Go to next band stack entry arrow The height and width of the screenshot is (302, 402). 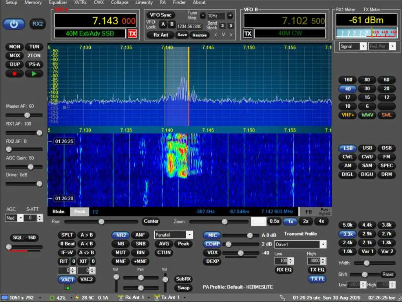(x=231, y=35)
